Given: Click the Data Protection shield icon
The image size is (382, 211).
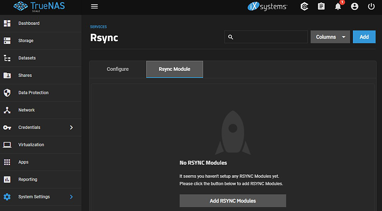Looking at the screenshot, I should (7, 93).
